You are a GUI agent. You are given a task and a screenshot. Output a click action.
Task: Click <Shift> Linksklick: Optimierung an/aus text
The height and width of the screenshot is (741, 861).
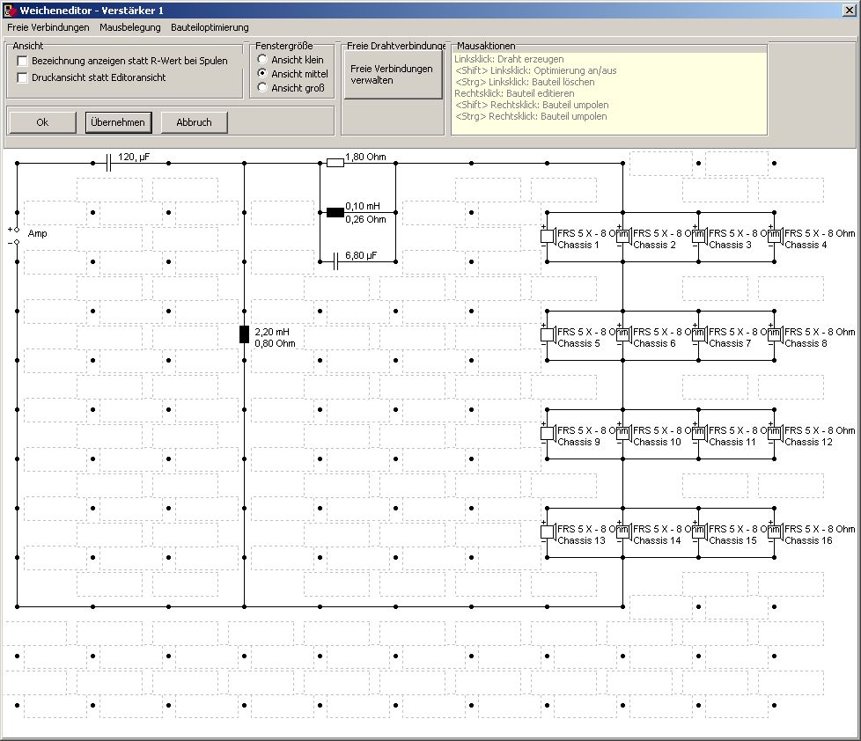[536, 70]
